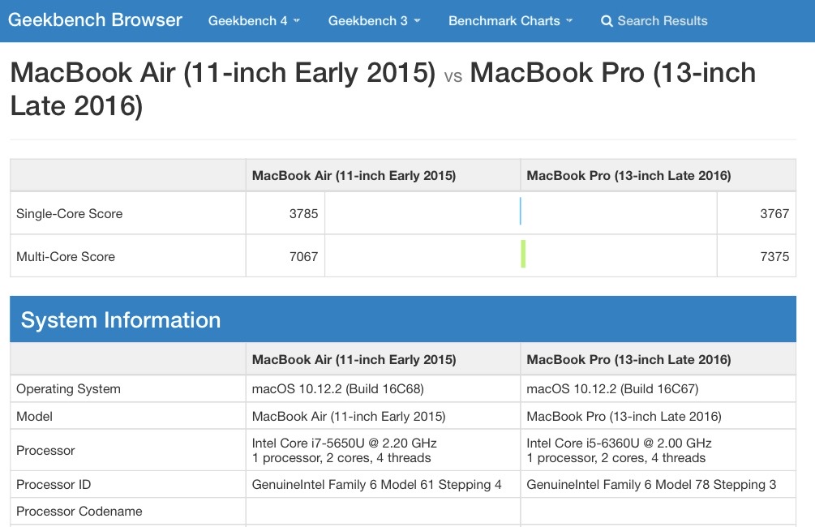Click the blue single-core comparison bar

521,211
